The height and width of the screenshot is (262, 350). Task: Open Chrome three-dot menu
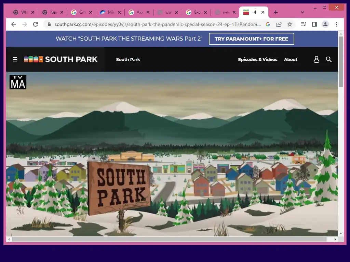(336, 24)
